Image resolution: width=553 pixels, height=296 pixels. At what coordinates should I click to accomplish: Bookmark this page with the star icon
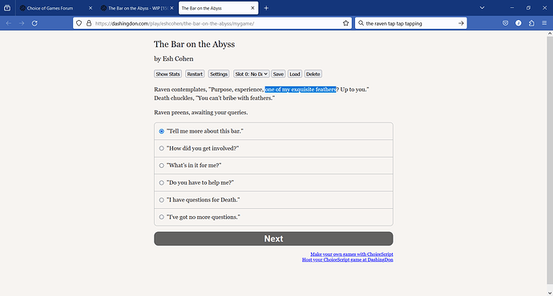tap(345, 23)
